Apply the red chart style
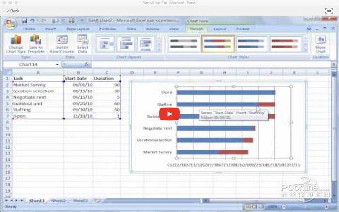 point(285,44)
